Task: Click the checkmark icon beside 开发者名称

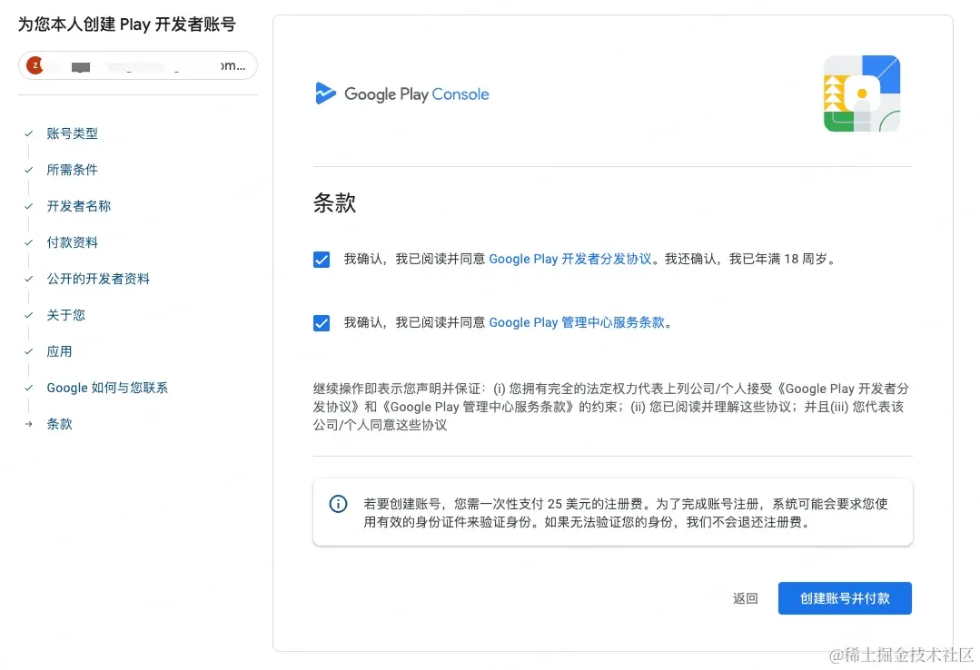Action: tap(29, 205)
